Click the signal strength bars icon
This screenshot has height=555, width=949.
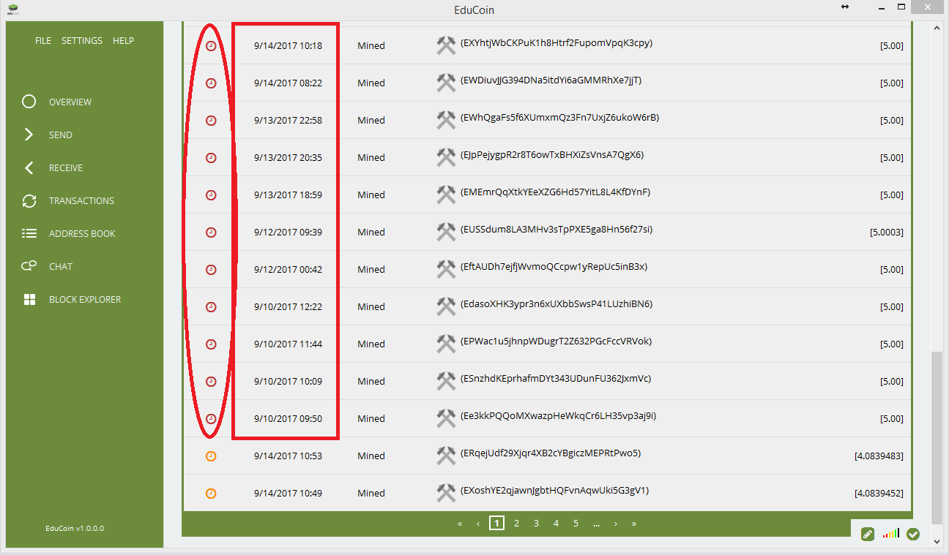click(x=890, y=535)
